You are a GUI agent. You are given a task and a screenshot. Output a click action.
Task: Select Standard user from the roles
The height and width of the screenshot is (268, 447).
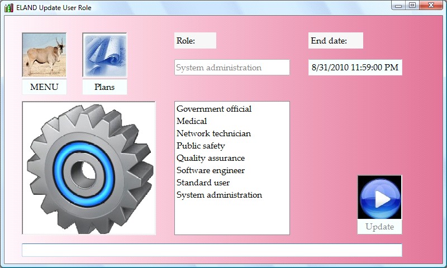pyautogui.click(x=203, y=183)
